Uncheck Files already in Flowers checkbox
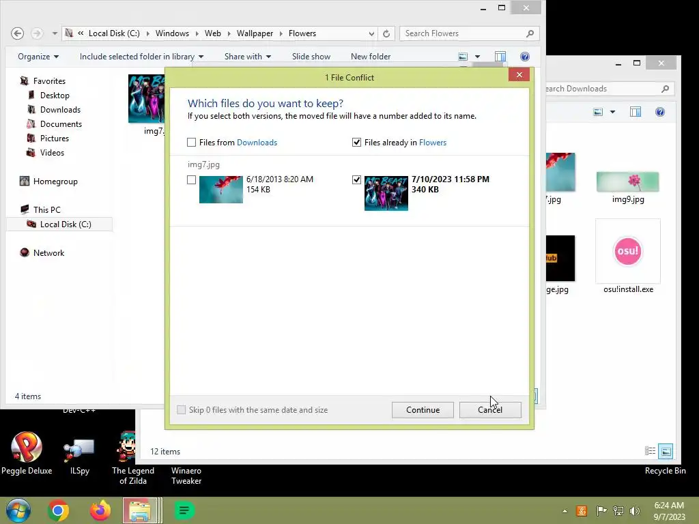 pos(356,142)
